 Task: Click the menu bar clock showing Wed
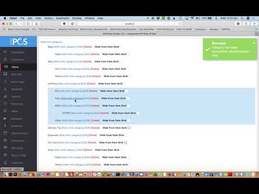point(229,18)
